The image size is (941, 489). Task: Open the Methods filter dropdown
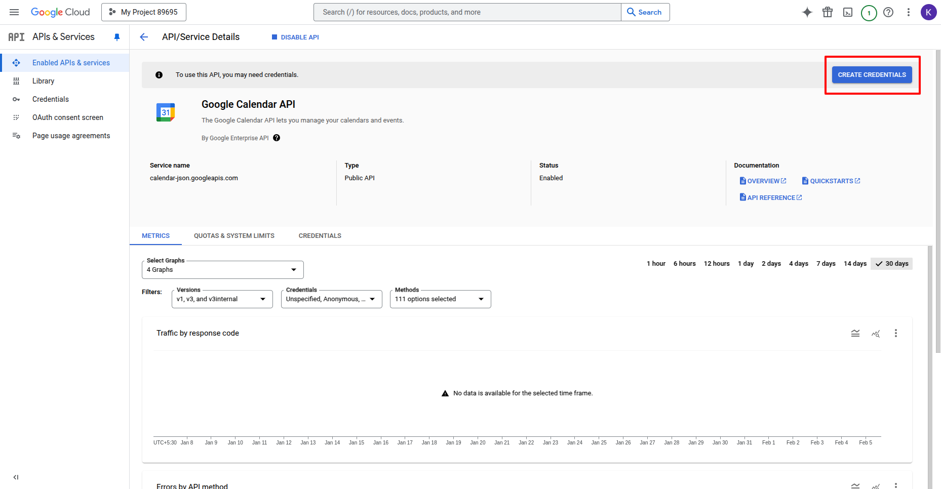pyautogui.click(x=441, y=299)
